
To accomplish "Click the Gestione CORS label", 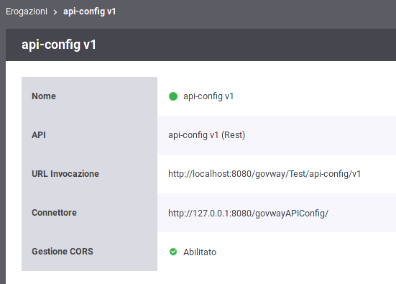I will pyautogui.click(x=63, y=252).
